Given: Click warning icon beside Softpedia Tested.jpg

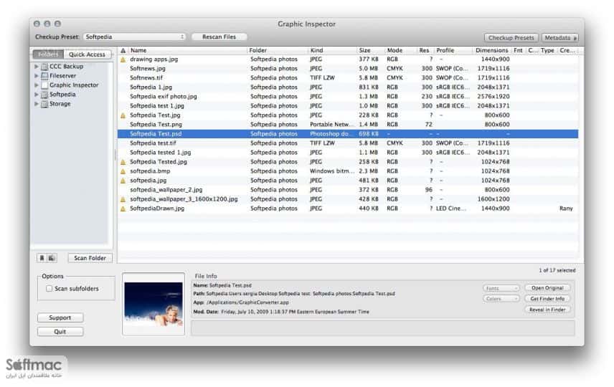Looking at the screenshot, I should click(x=123, y=162).
